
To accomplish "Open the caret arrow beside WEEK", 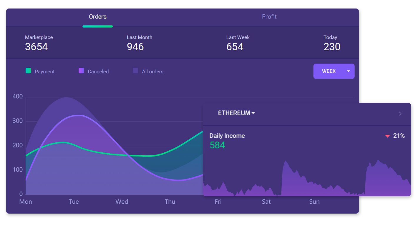I will (x=349, y=71).
